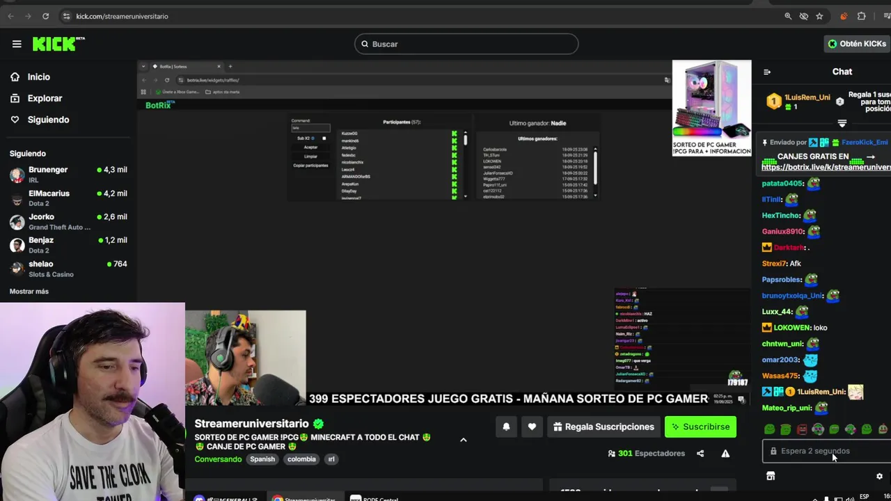The image size is (891, 501).
Task: Click Papsrobles username in chat
Action: pyautogui.click(x=782, y=280)
